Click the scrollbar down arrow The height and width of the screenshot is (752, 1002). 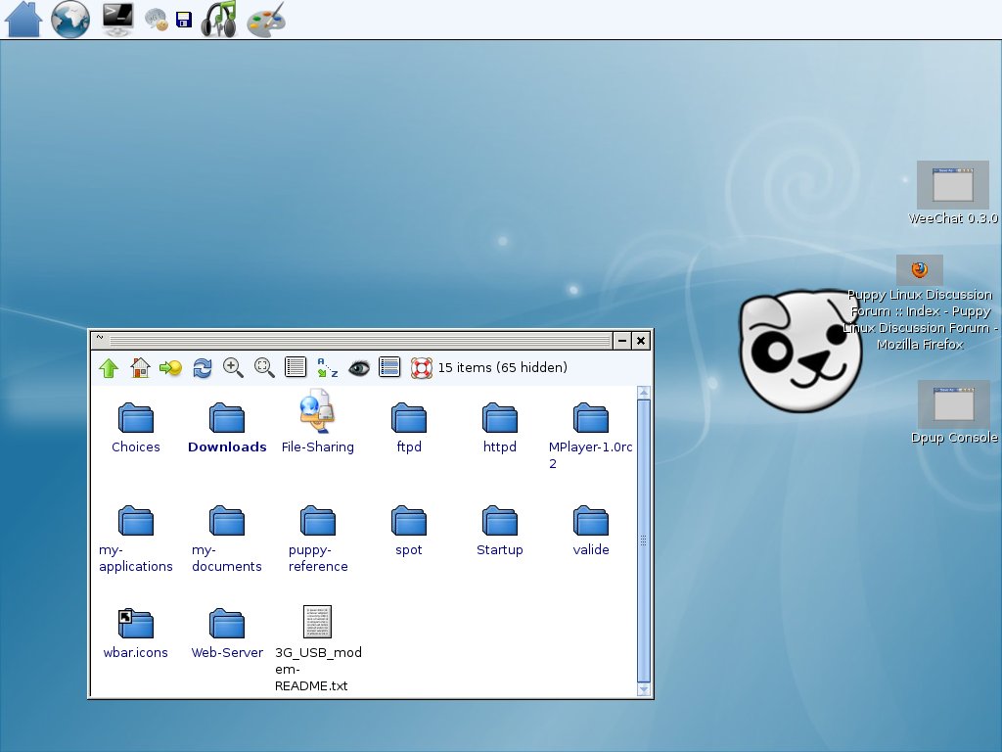pyautogui.click(x=644, y=689)
